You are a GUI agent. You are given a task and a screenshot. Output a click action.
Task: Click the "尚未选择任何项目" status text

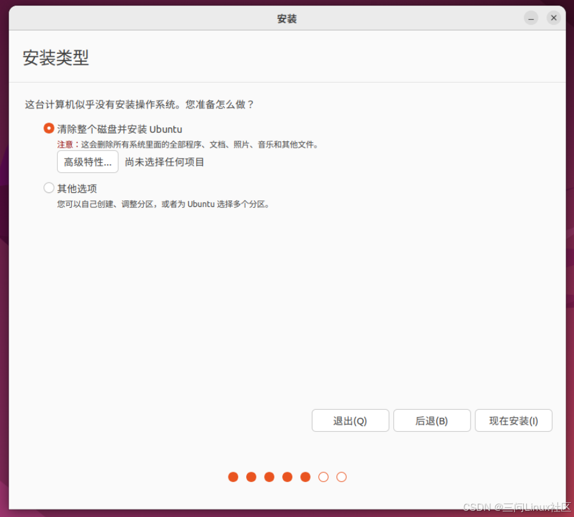click(x=164, y=162)
